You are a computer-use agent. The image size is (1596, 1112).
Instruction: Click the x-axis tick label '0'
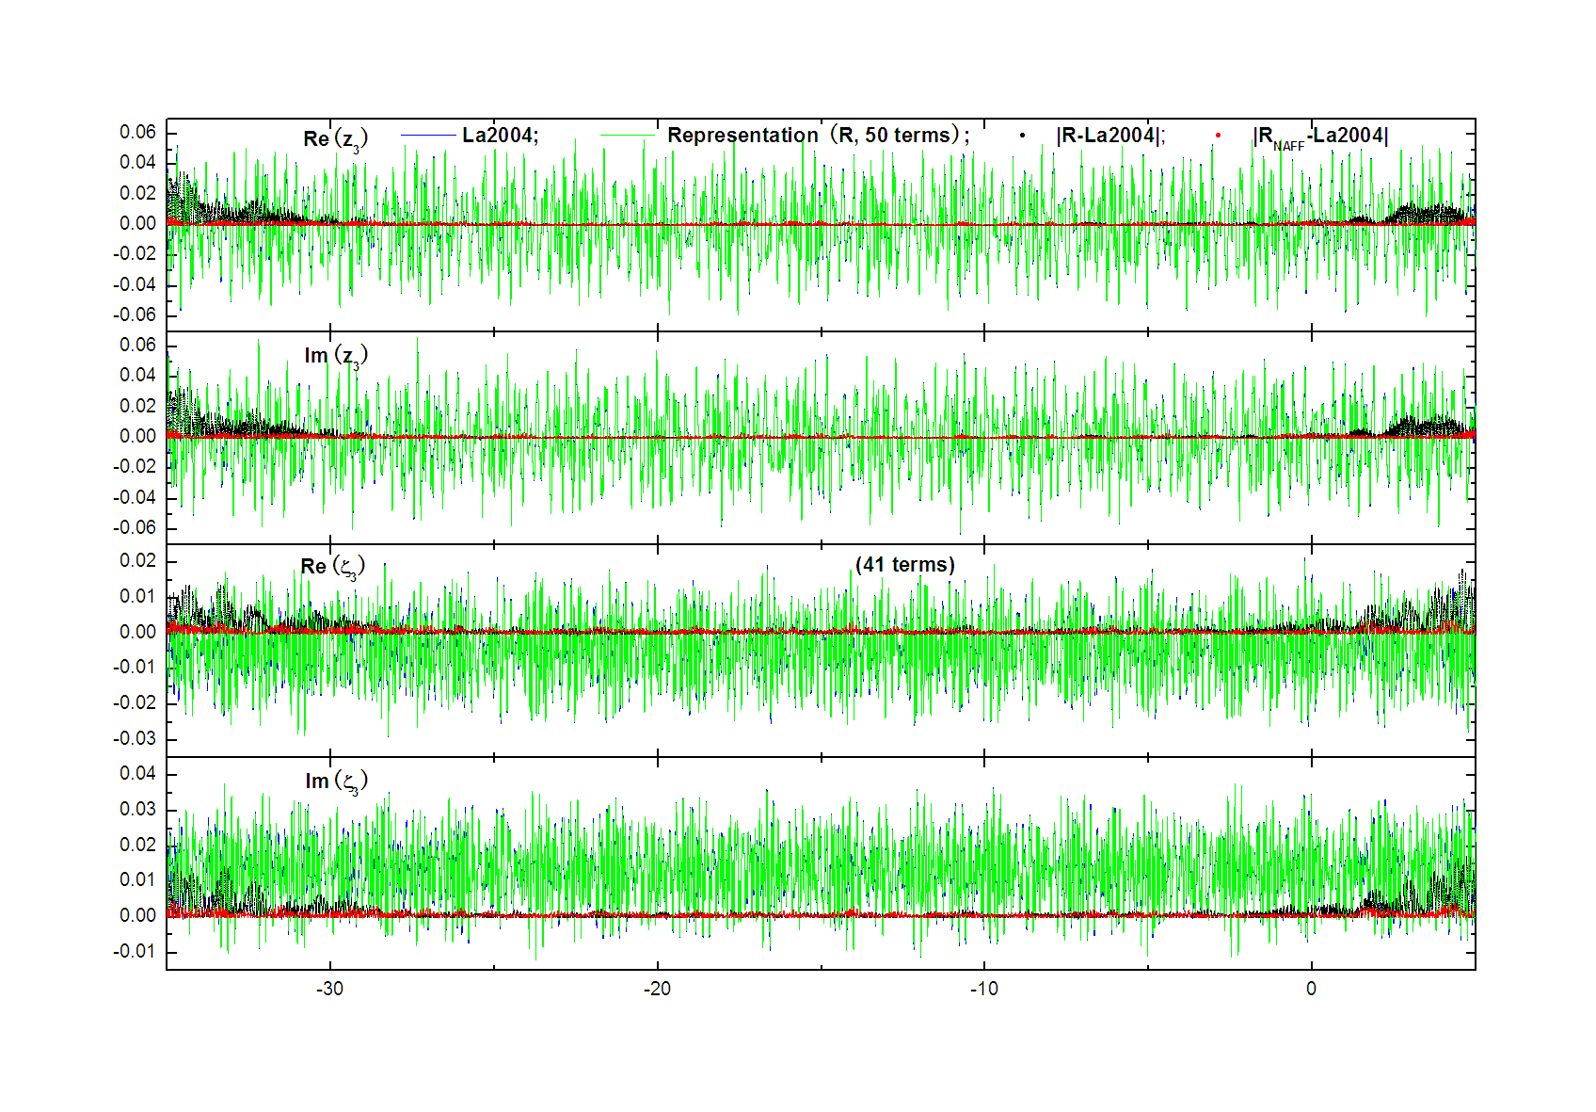[1311, 989]
